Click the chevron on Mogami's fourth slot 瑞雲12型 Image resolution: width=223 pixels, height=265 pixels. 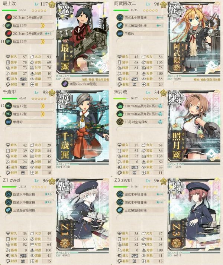tap(43, 42)
